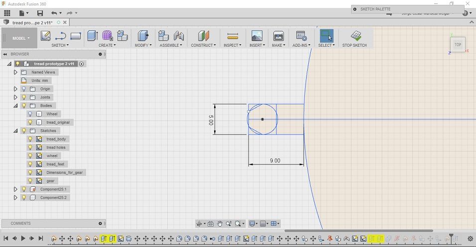Viewport: 476px width, 247px height.
Task: Toggle visibility bulb of tread holes sketch
Action: coord(30,147)
